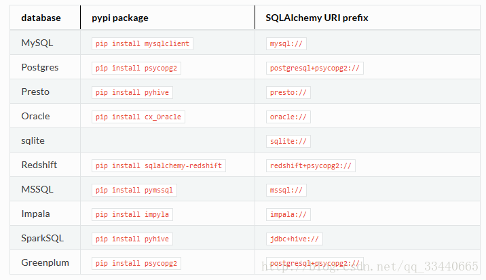Click the 'pip install sqlalchemy-redshift' code box
486x280 pixels.
click(x=159, y=165)
